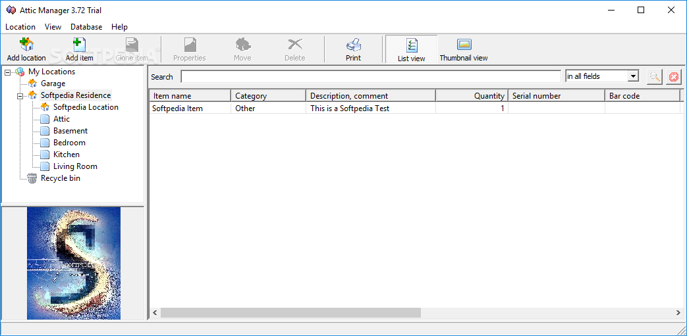
Task: Select the Softpedia Location label
Action: tap(86, 107)
